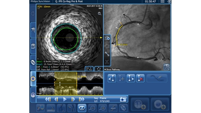201x113 pixels.
Task: Click the table/angle tool in bottom toolbar
Action: point(51,108)
